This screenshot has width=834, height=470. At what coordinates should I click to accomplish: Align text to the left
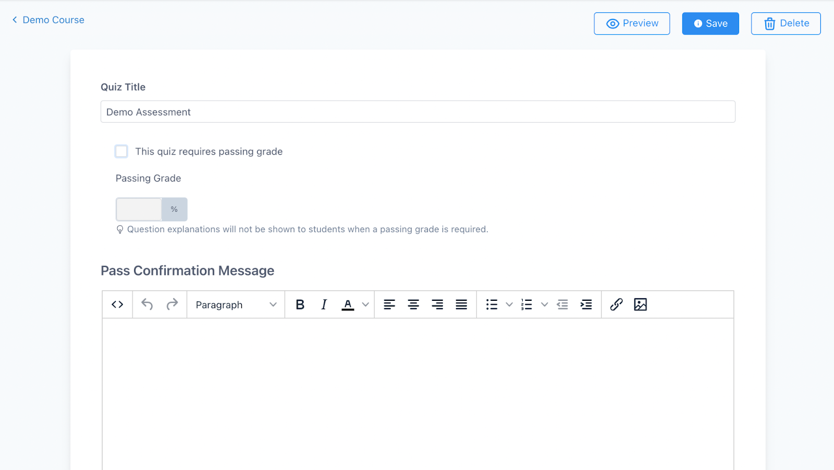[389, 304]
